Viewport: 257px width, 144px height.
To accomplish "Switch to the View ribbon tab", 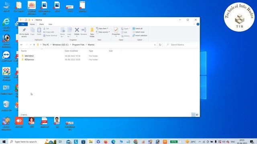I will 50,24.
